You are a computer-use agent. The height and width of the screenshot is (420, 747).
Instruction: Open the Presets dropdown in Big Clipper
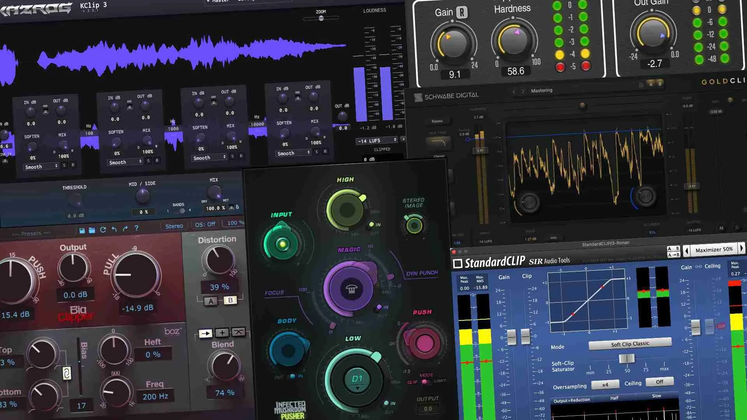point(31,234)
